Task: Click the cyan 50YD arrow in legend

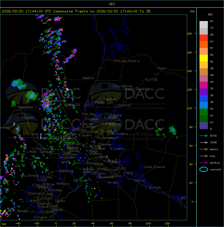Action: pos(204,136)
